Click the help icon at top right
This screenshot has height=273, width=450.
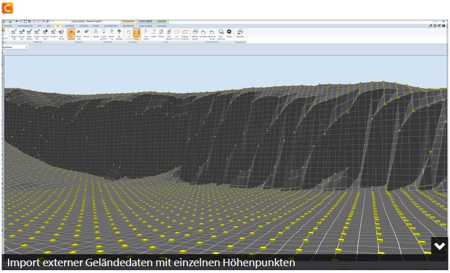point(444,26)
